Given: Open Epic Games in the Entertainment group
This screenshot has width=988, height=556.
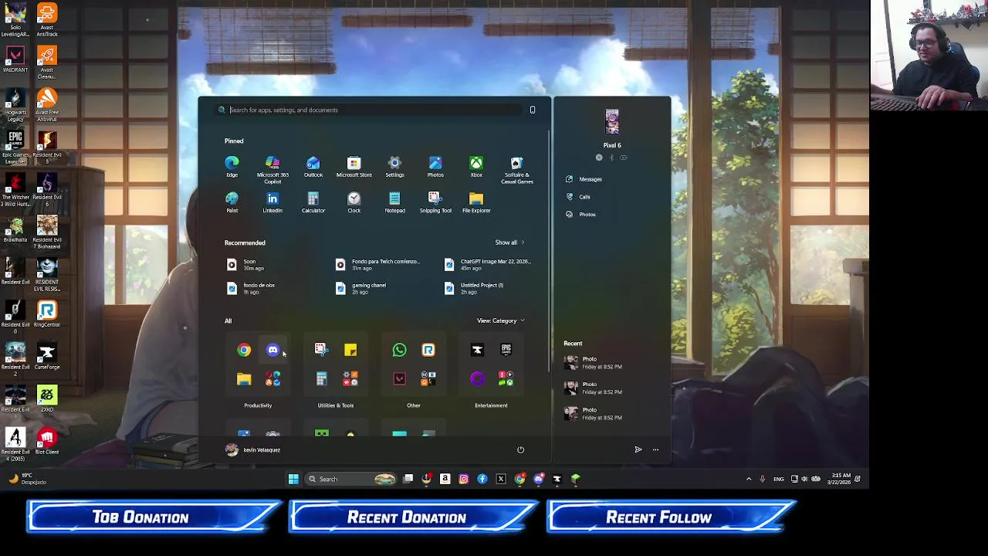Looking at the screenshot, I should point(506,351).
